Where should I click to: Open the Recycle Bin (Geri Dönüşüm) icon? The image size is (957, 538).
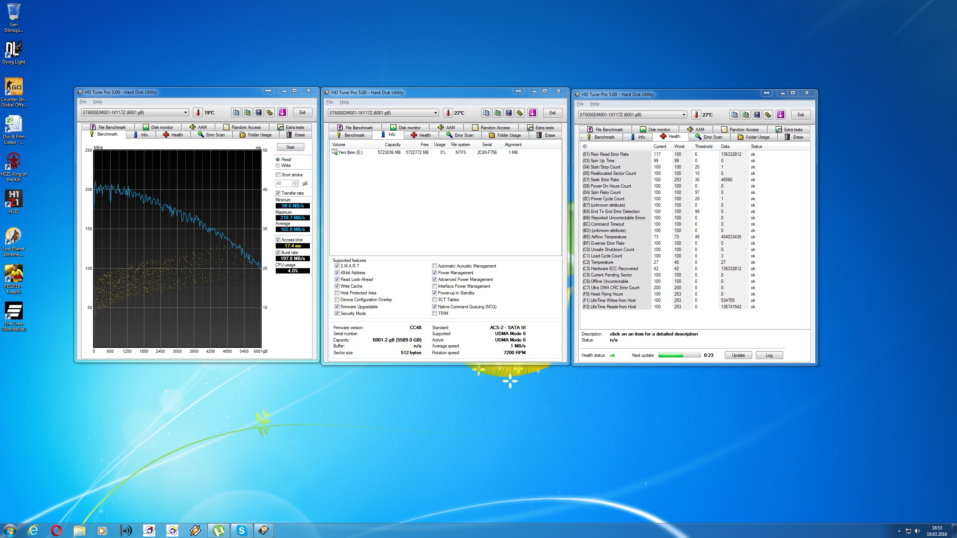point(14,18)
